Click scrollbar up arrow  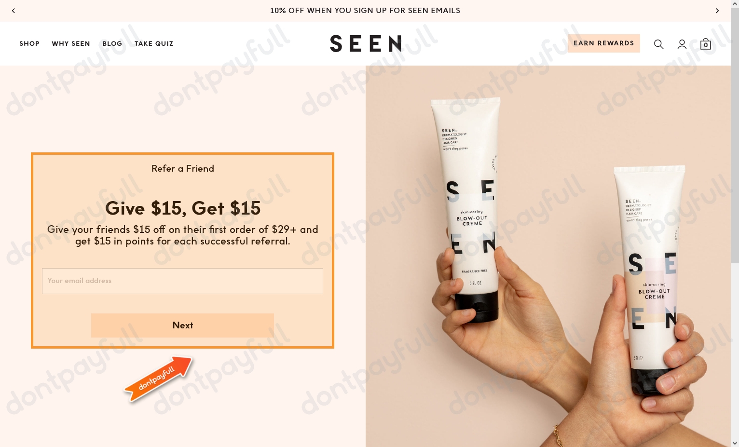pyautogui.click(x=735, y=4)
